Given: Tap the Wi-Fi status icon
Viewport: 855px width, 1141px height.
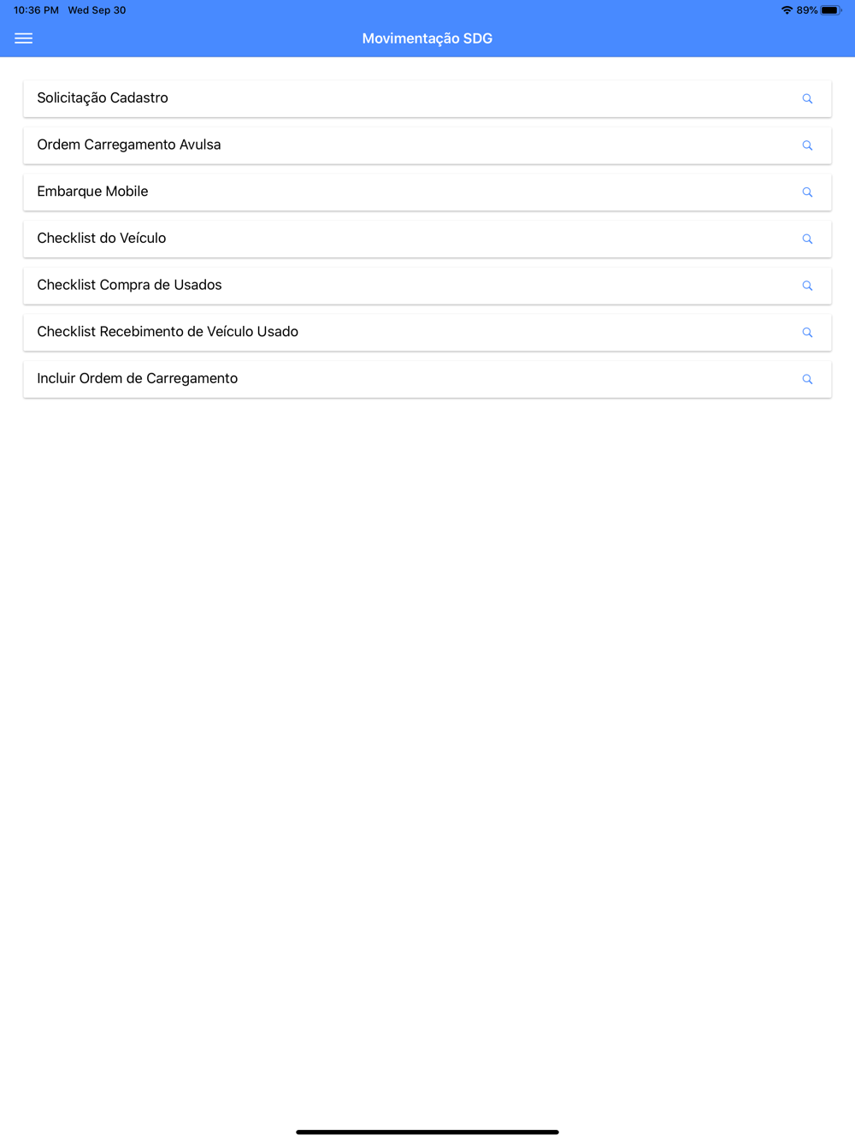Looking at the screenshot, I should pyautogui.click(x=787, y=10).
